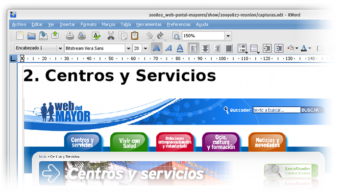The height and width of the screenshot is (196, 343).
Task: Click the KWord application icon in title bar
Action: coord(13,15)
